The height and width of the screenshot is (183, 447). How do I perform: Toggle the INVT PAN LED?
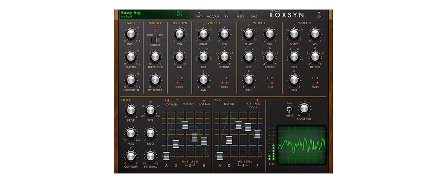click(204, 101)
